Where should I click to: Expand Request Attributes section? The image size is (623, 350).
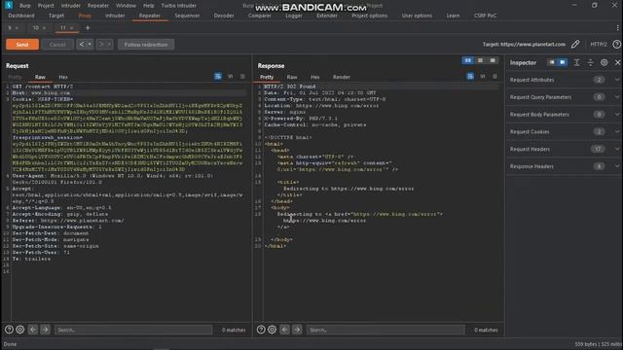[617, 80]
